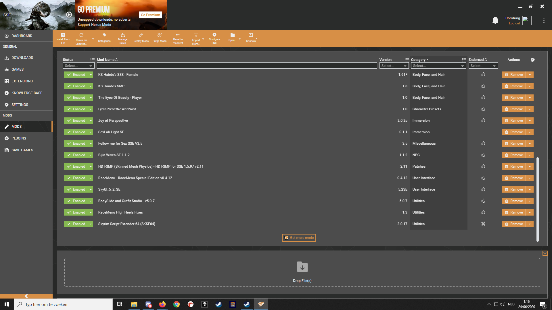The image size is (552, 310).
Task: Expand Remove arrow for Skyrim Script Extender
Action: [x=530, y=224]
